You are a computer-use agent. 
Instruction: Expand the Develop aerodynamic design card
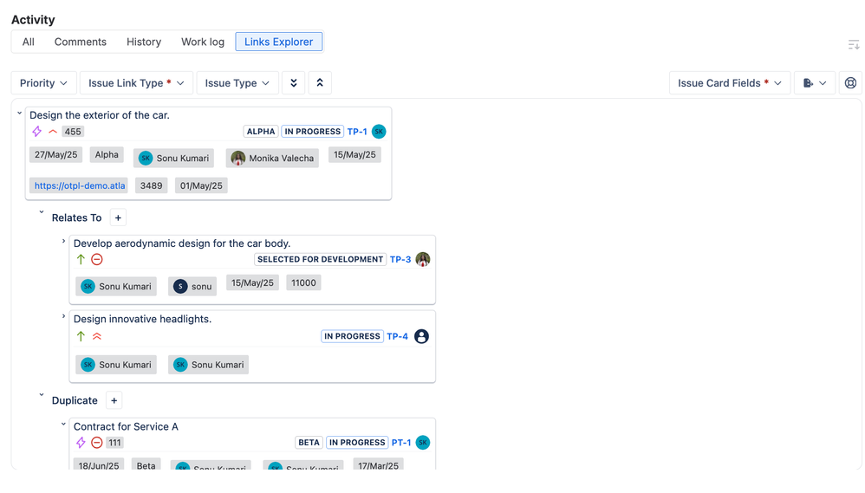point(63,241)
